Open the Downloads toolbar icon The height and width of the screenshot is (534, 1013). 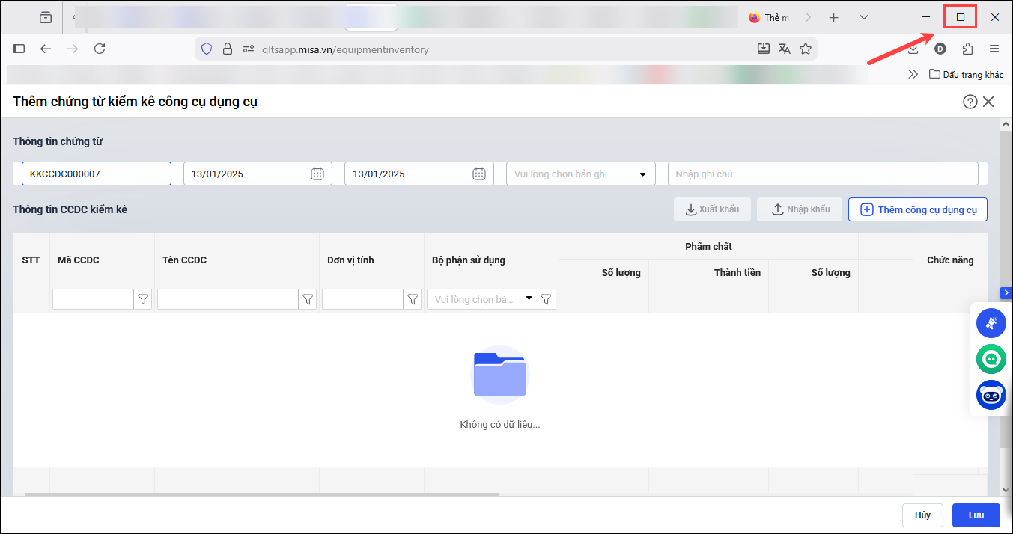[x=913, y=49]
